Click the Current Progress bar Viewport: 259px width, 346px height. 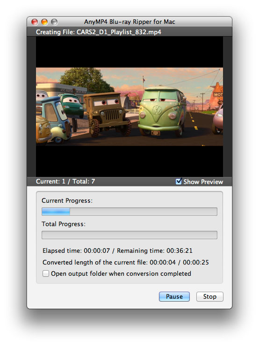point(129,212)
